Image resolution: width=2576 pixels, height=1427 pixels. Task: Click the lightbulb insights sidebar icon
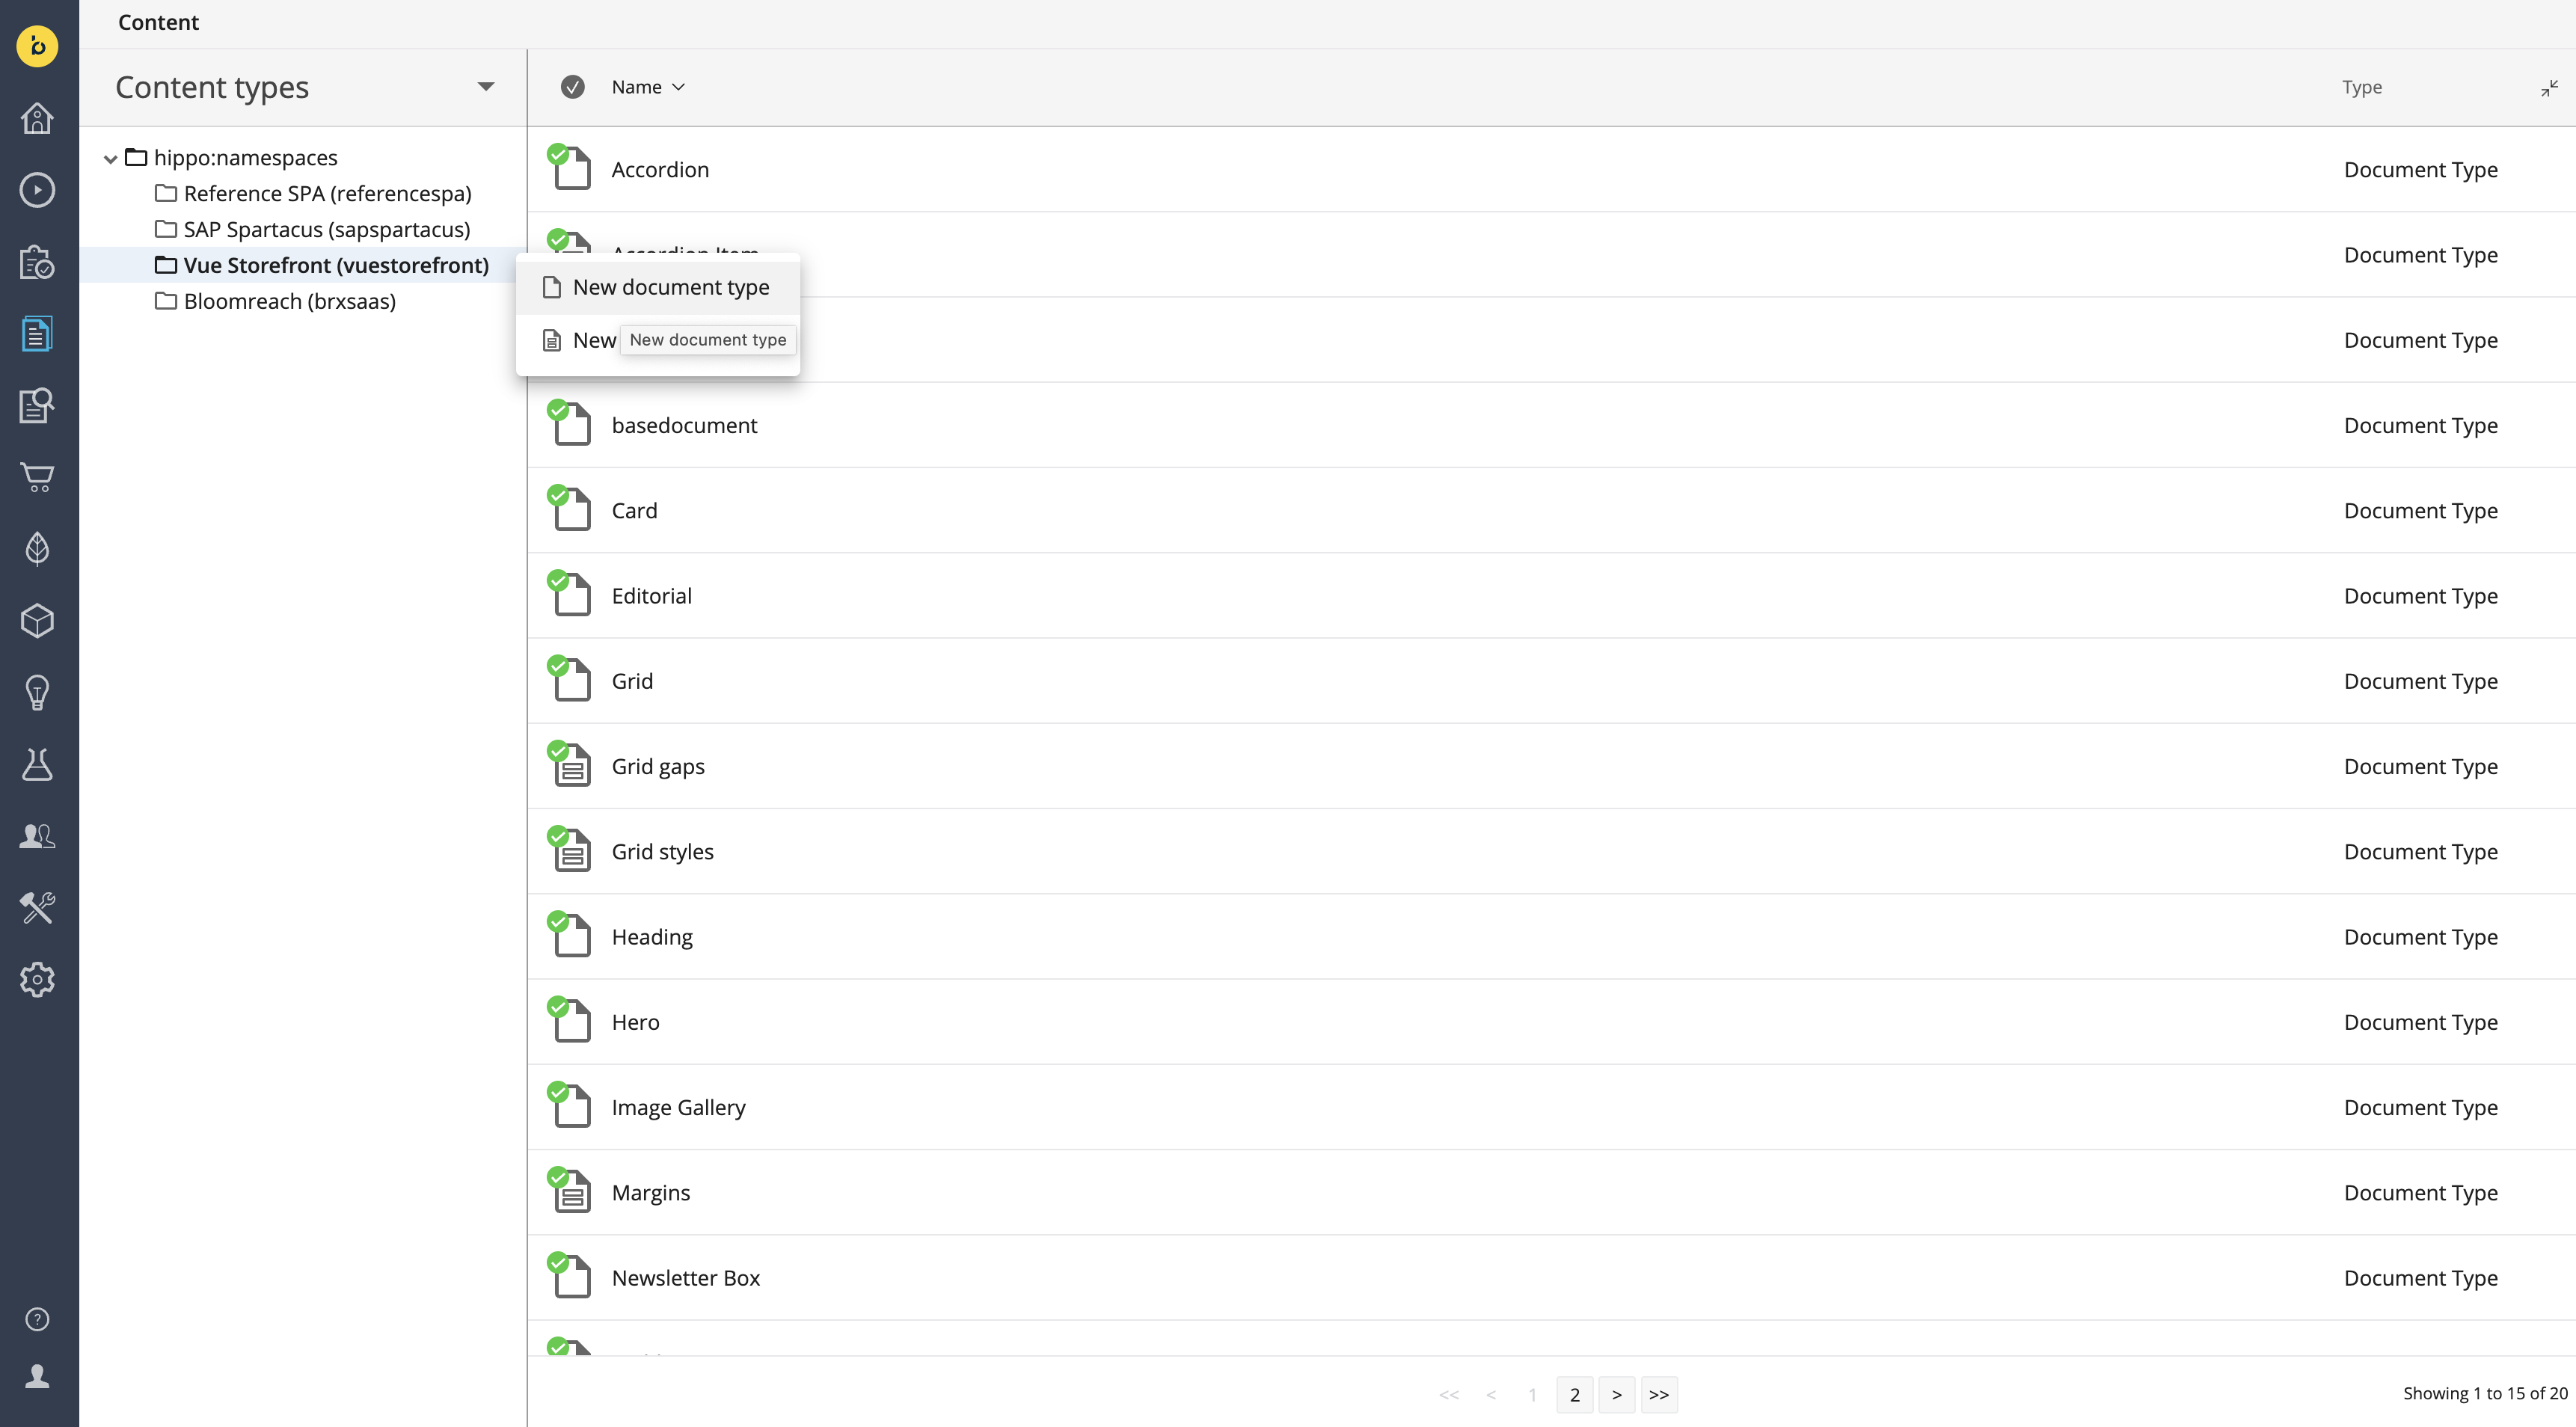coord(37,692)
